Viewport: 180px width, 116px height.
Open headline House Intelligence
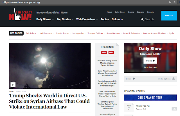point(107,115)
